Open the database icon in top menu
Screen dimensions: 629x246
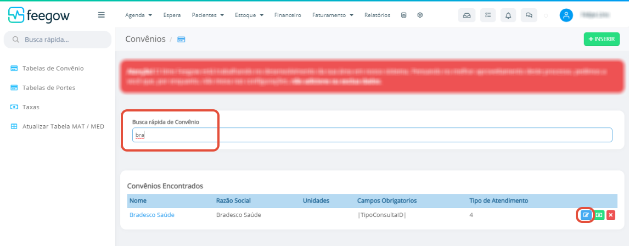(403, 15)
